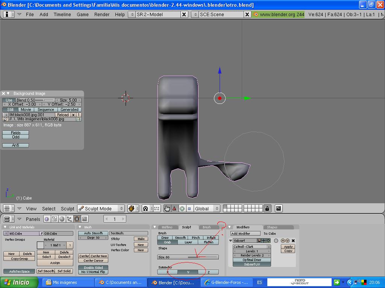Screen dimensions: 385x288
Task: Select the triangle manipulator translate icon
Action: [x=174, y=208]
